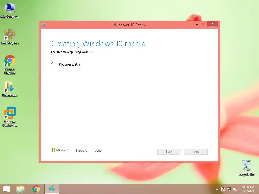Launch VMware Workstation desktop shortcut

point(10,117)
